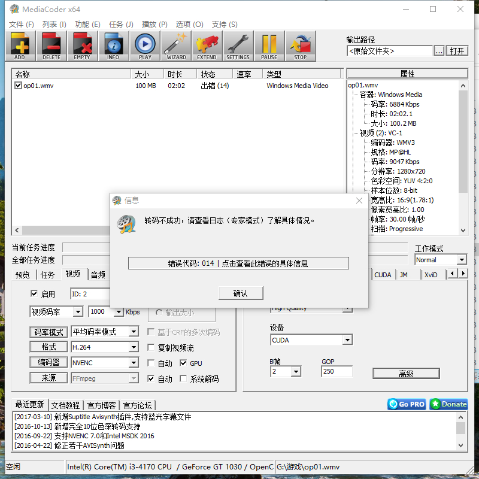Switch to the 文档教程 tab
This screenshot has width=479, height=479.
tap(65, 405)
